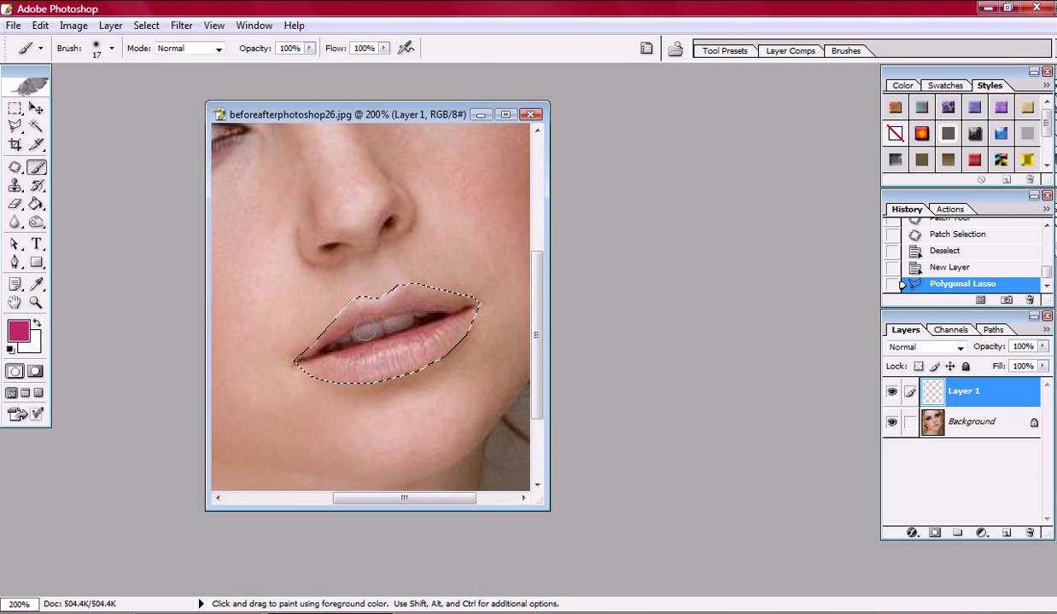Switch to Standard editing mode

[x=15, y=371]
